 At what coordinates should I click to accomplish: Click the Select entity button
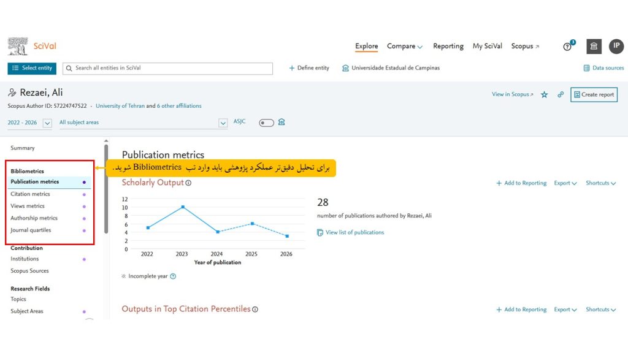click(x=32, y=69)
